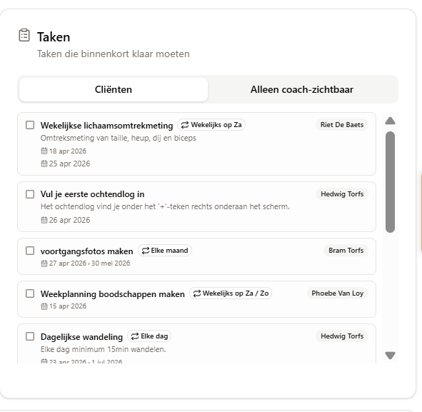Select the Phoebe Van Loy client tag

(338, 293)
